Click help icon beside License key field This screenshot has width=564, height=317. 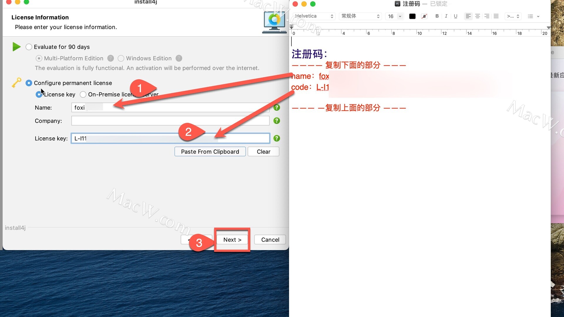(x=276, y=139)
